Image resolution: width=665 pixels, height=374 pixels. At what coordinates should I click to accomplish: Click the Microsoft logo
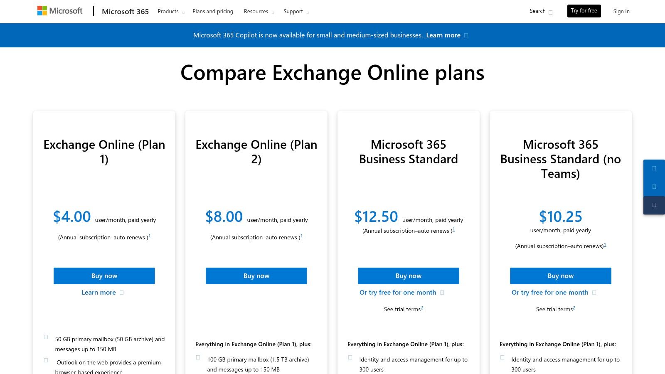60,11
